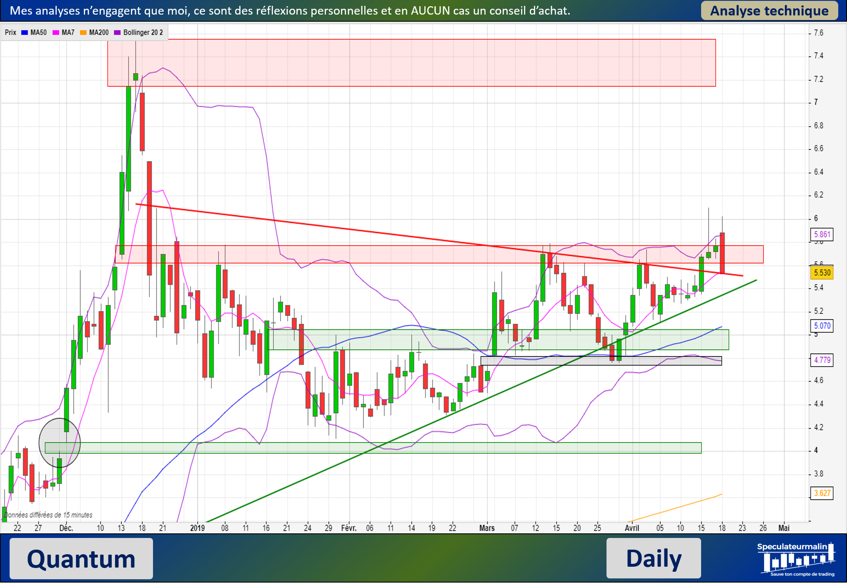Click the 3.627 MA200 price tag
Screen dimensions: 847x588
tap(822, 493)
